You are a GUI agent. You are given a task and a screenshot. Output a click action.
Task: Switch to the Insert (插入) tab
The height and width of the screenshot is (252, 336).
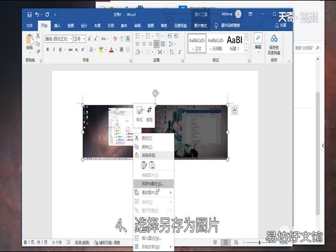click(x=57, y=26)
